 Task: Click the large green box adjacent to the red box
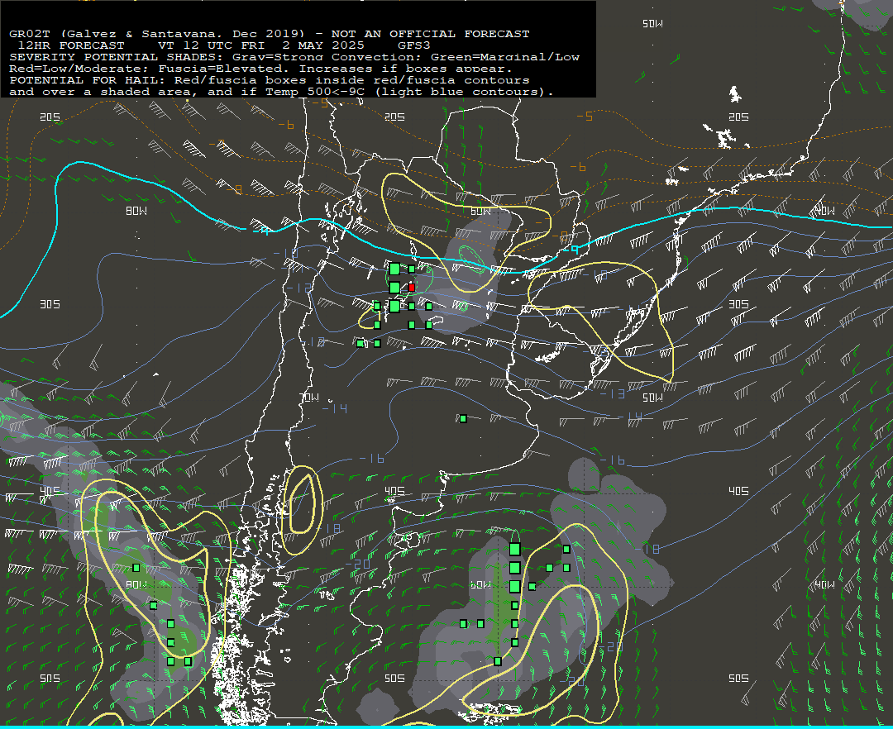[x=394, y=288]
